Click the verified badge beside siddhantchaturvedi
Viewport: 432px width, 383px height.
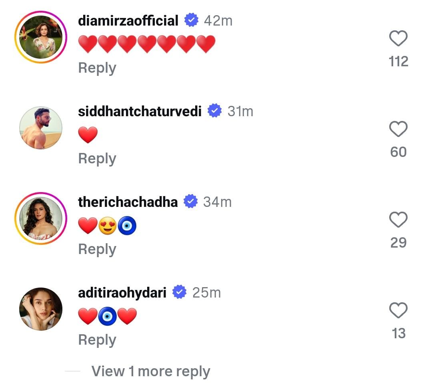coord(215,111)
